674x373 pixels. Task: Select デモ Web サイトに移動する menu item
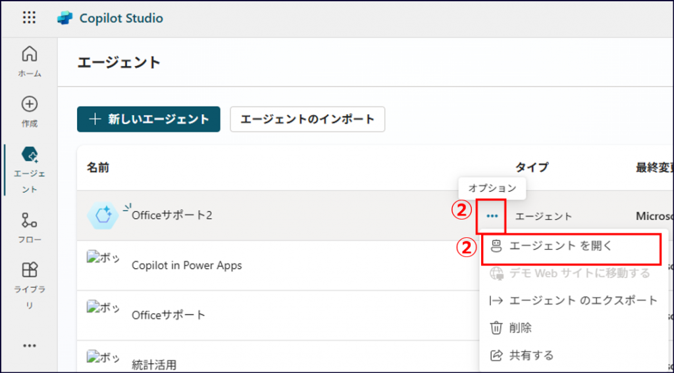pos(574,273)
